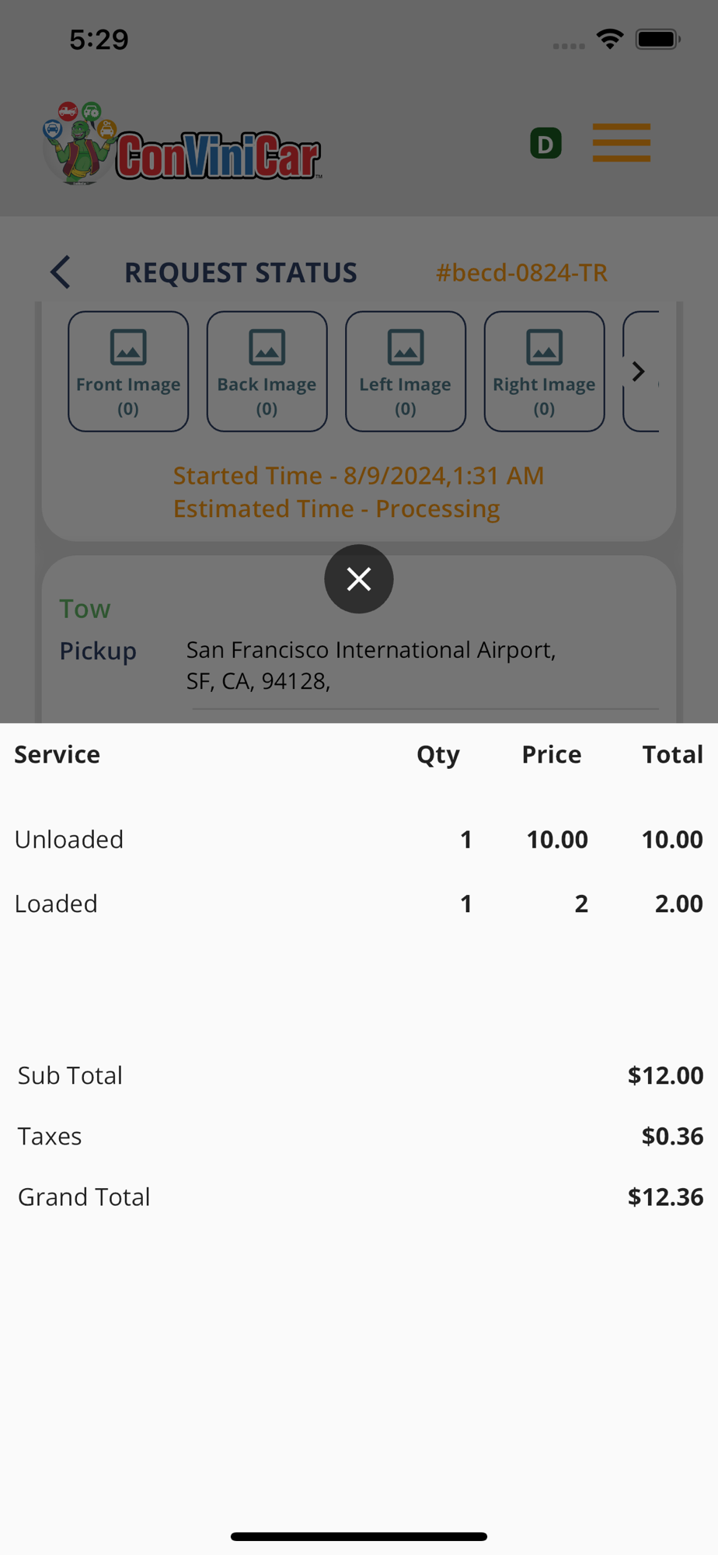Tap the Tow service label

coord(85,609)
